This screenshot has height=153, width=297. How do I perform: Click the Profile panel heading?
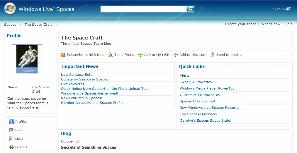click(14, 35)
